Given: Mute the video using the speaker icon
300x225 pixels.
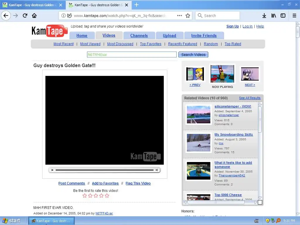Looking at the screenshot, I should point(157,170).
